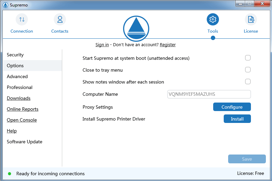Image resolution: width=272 pixels, height=181 pixels.
Task: Open the Connection arrows icon
Action: tap(22, 19)
